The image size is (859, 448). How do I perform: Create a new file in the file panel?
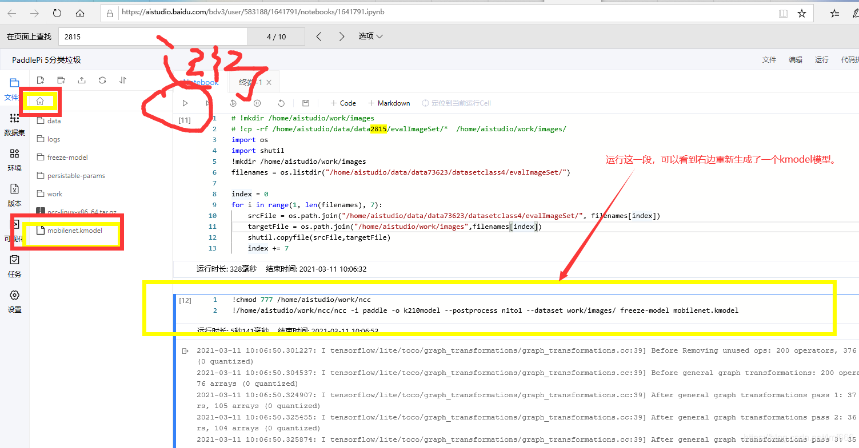tap(41, 80)
